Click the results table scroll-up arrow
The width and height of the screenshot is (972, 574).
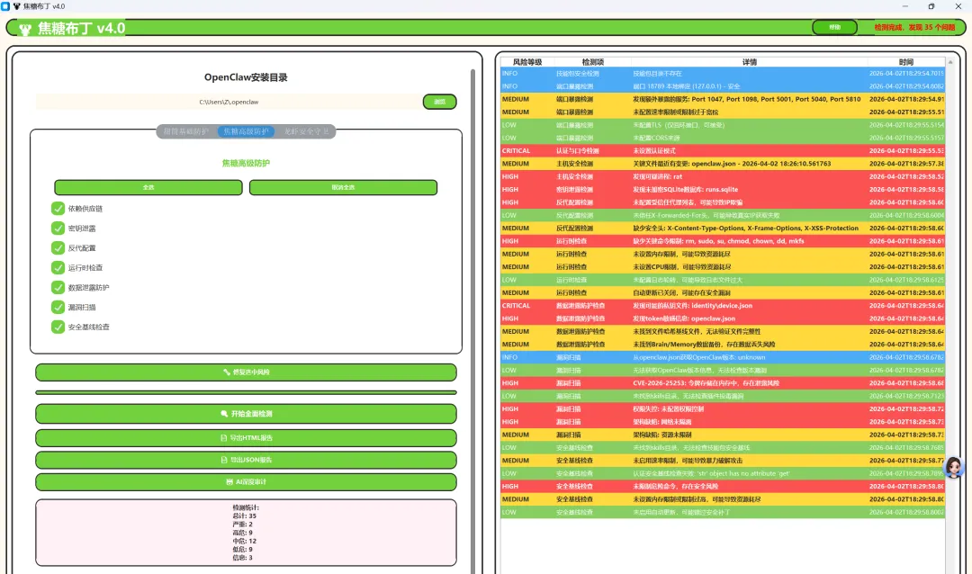(950, 62)
